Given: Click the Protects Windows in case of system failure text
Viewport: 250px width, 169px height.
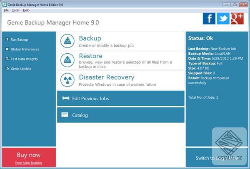Looking at the screenshot, I should tap(117, 84).
